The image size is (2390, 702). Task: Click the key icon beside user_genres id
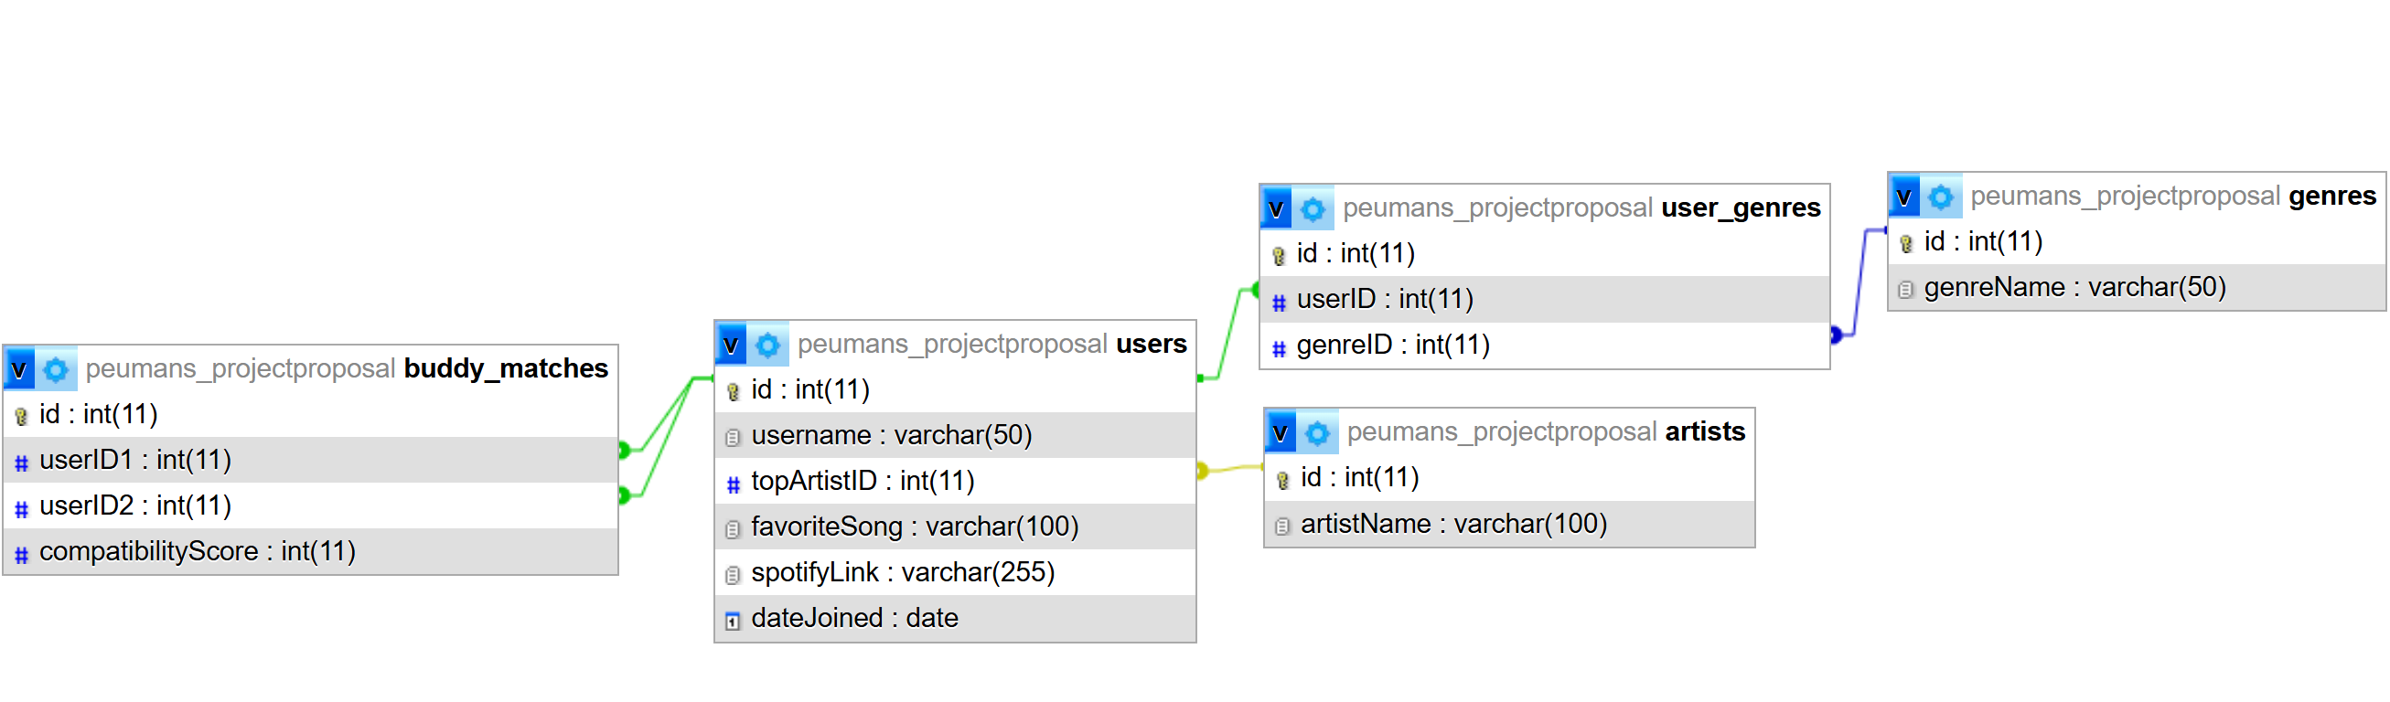1279,255
